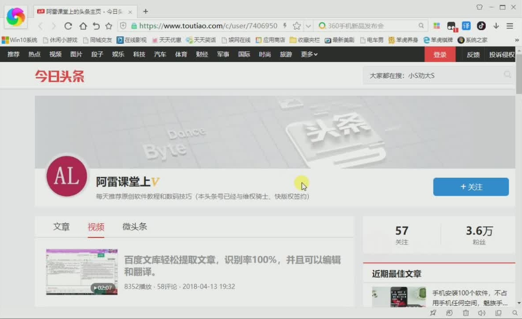Click the back navigation arrow
The width and height of the screenshot is (522, 319).
(x=41, y=26)
